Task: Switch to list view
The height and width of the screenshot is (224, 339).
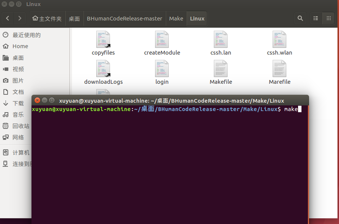Action: point(315,18)
